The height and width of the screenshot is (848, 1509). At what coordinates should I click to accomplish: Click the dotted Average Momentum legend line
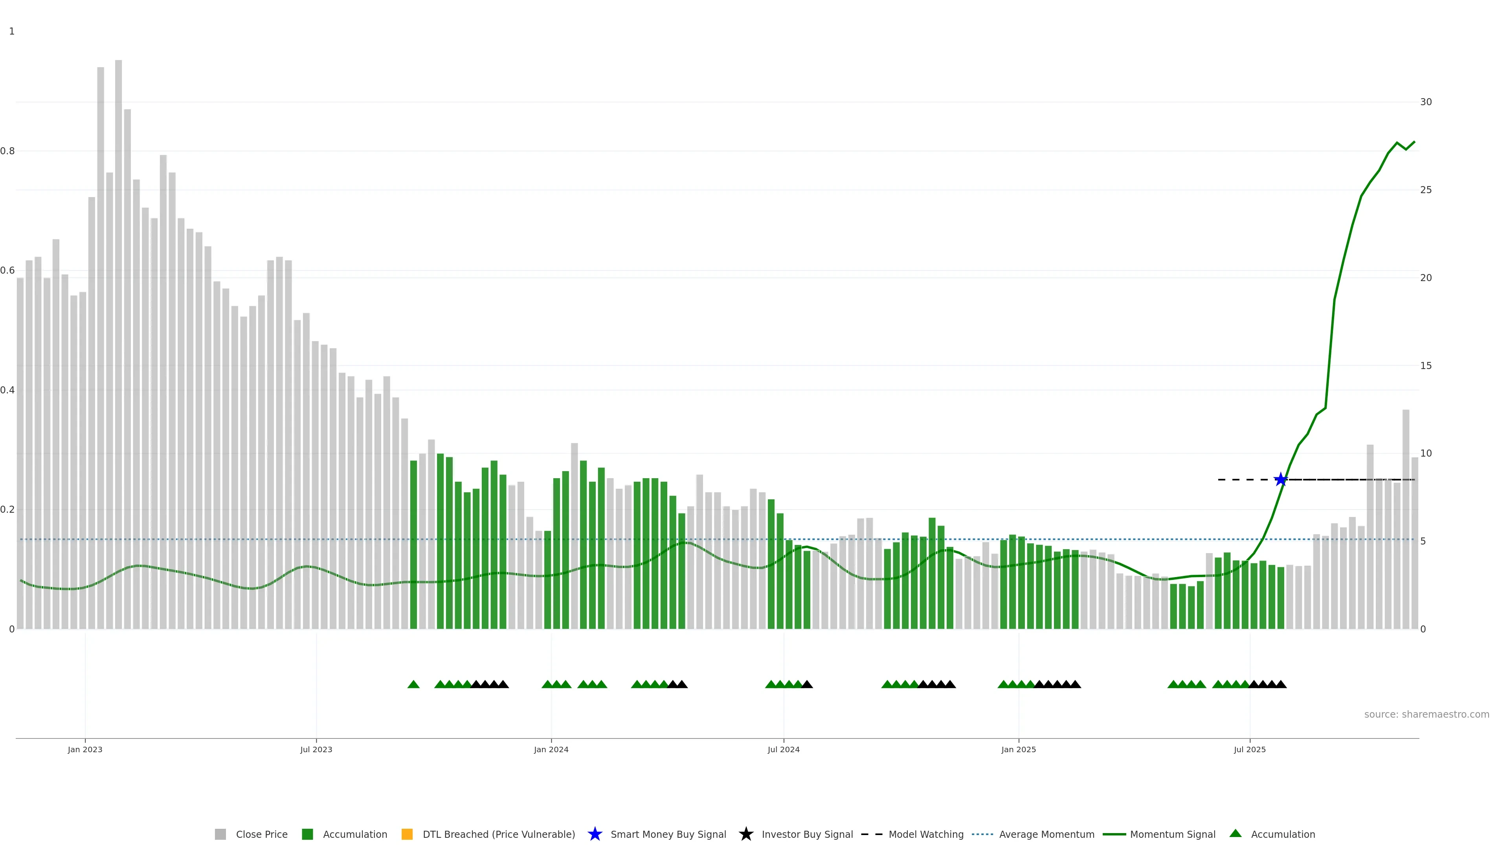(x=982, y=835)
